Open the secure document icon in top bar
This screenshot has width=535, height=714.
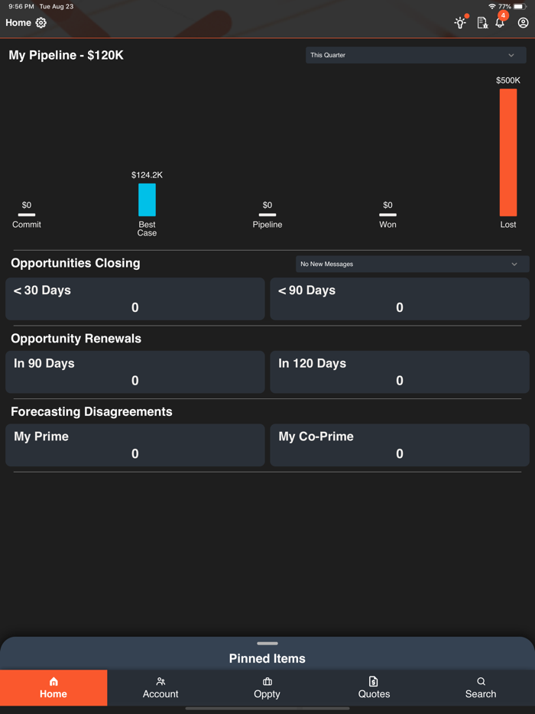[x=481, y=23]
